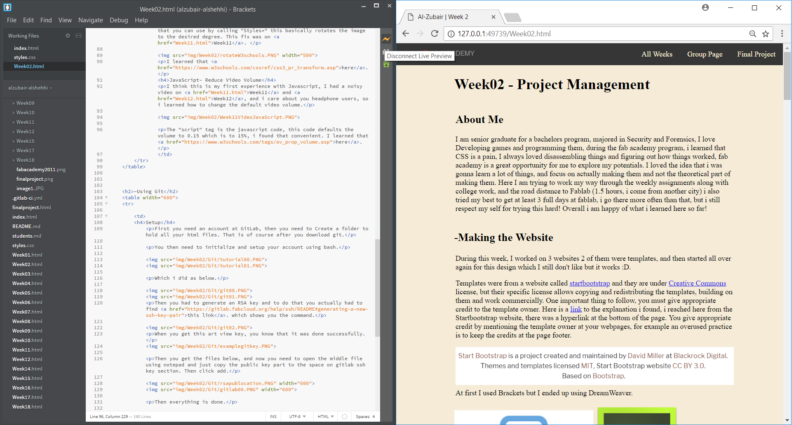Follow the startbootstrap hyperlink

click(x=590, y=283)
